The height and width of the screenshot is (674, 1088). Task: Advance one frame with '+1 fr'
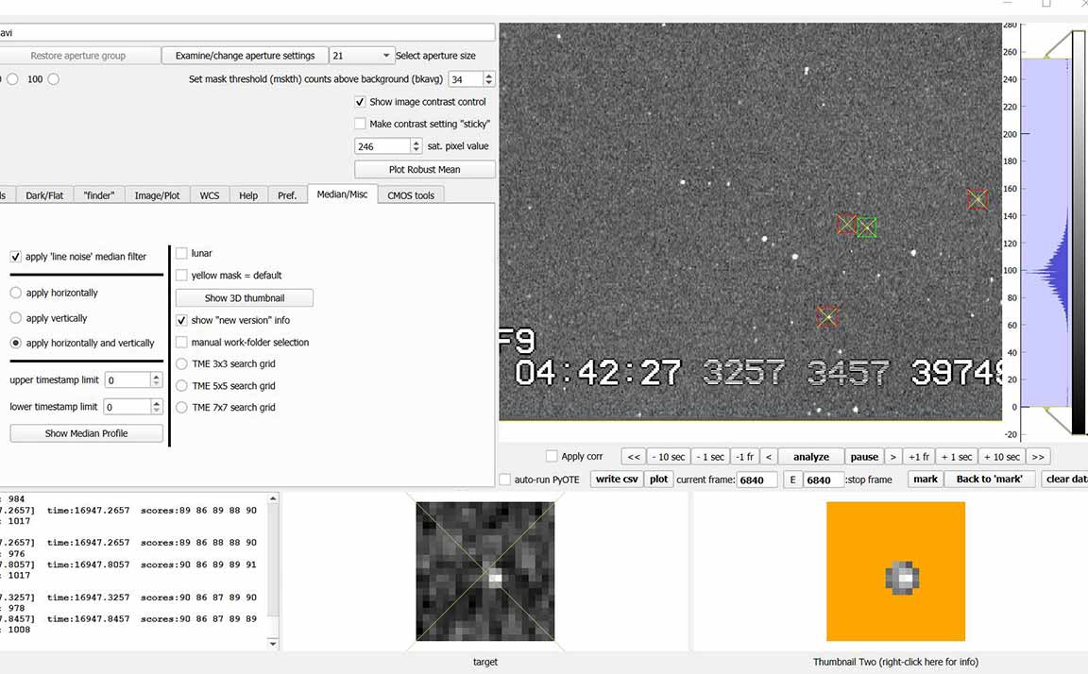[919, 457]
